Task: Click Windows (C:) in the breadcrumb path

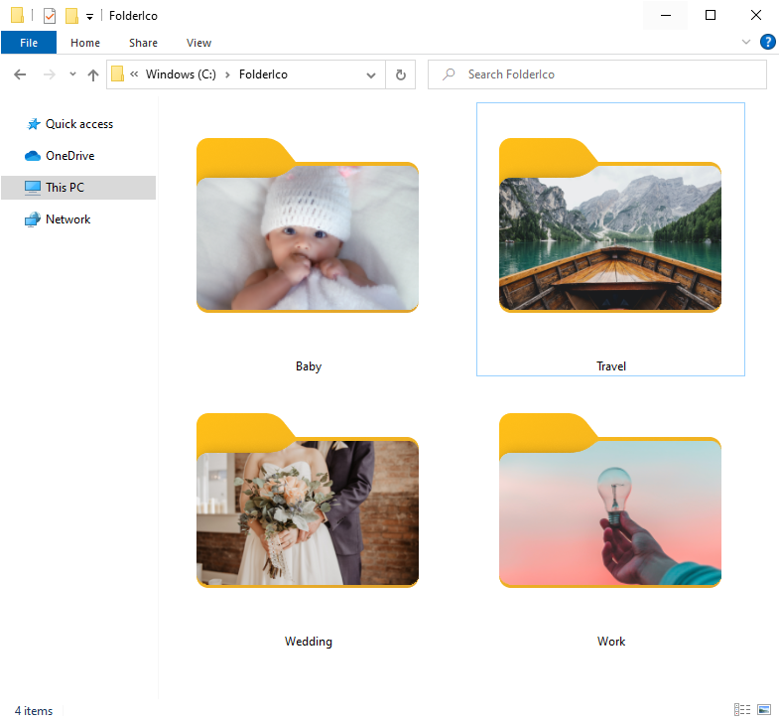Action: (181, 74)
